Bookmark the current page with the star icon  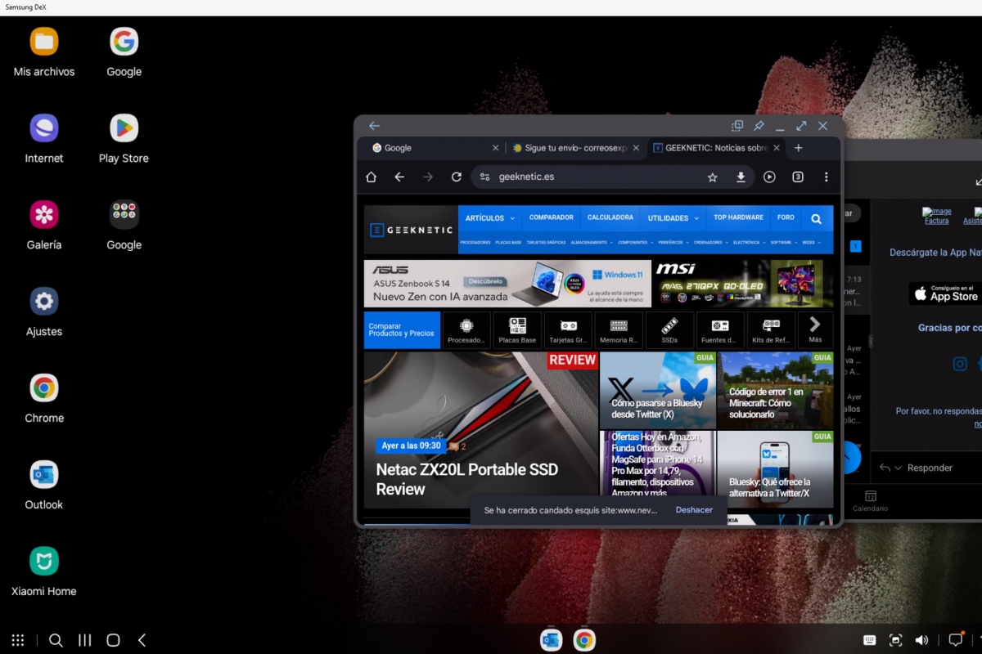point(712,177)
